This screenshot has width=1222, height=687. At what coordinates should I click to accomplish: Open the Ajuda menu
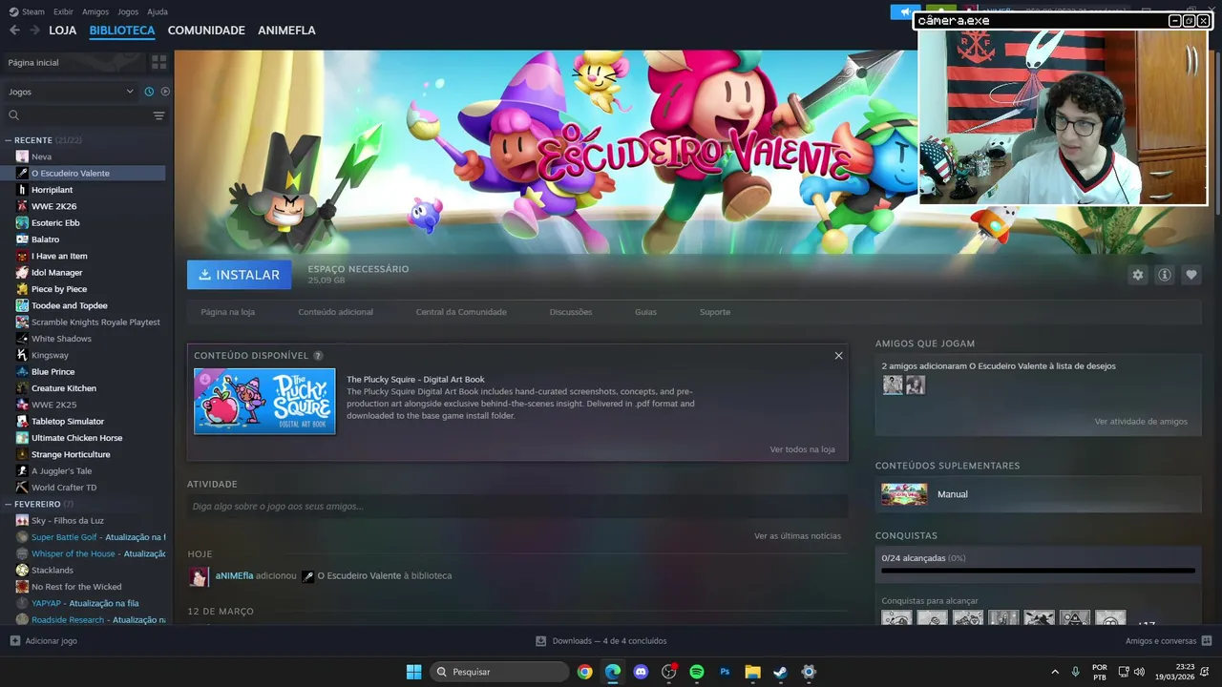click(158, 11)
